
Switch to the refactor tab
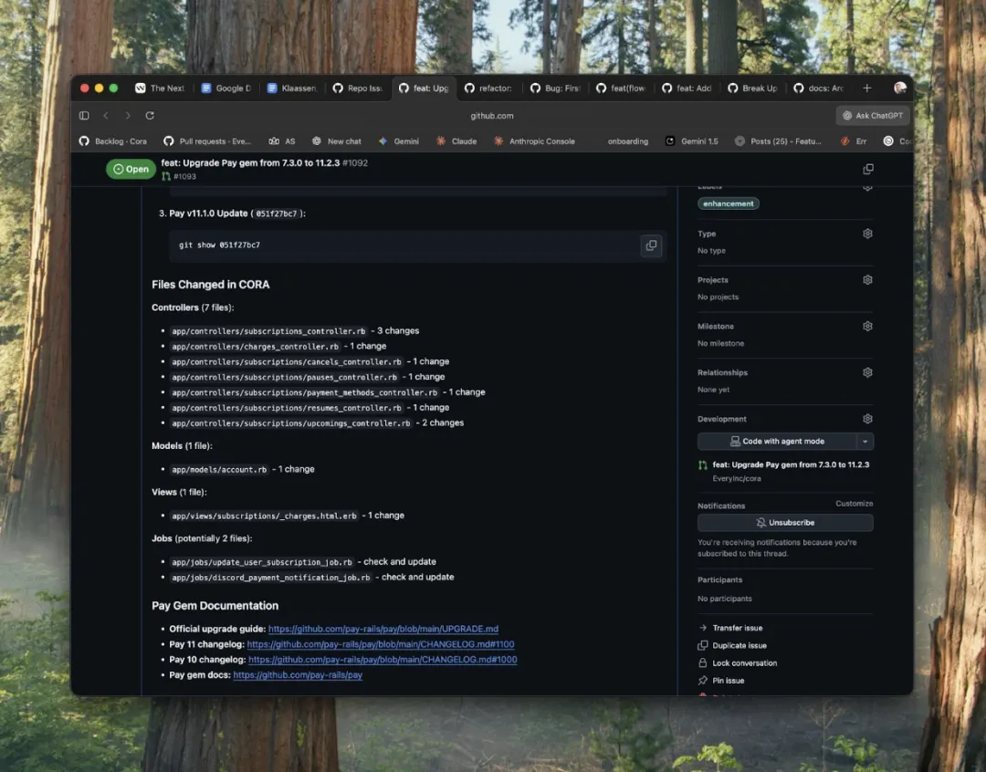(489, 88)
